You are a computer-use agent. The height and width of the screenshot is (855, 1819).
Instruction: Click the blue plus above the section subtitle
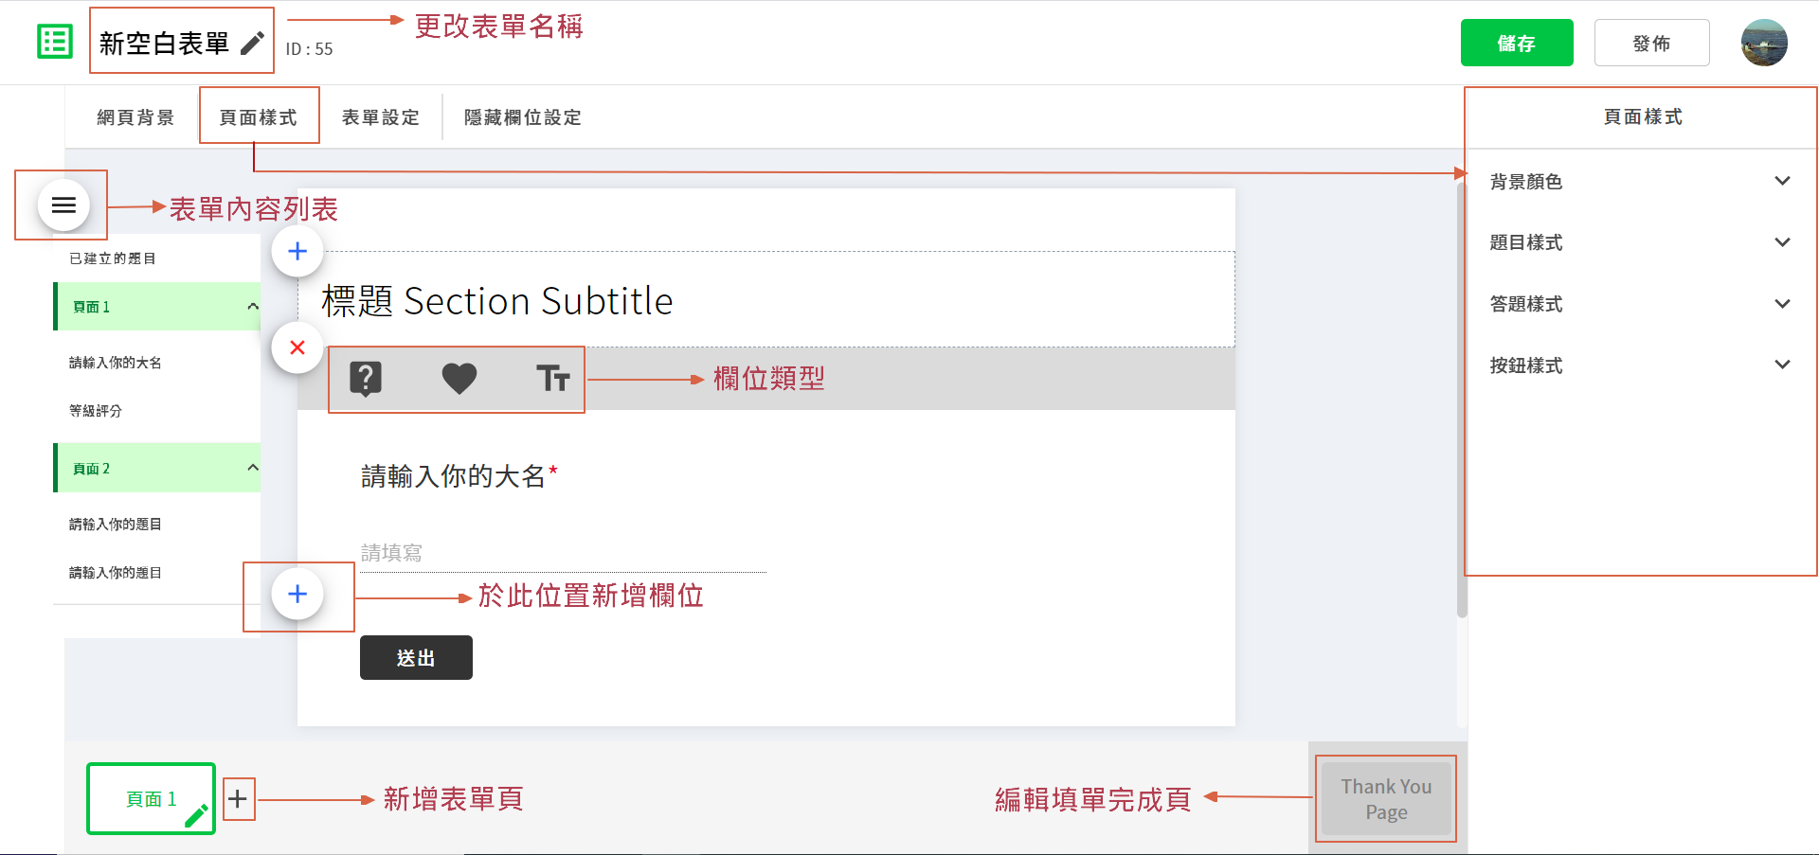pos(297,251)
